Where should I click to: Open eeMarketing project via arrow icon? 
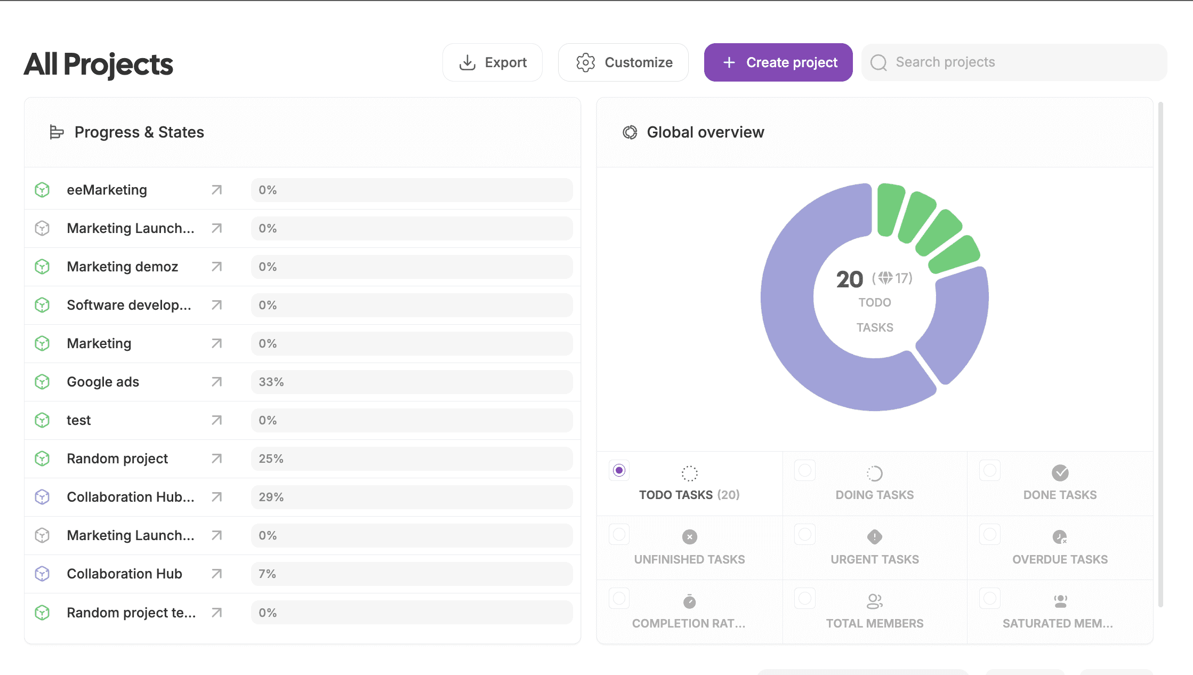click(216, 190)
